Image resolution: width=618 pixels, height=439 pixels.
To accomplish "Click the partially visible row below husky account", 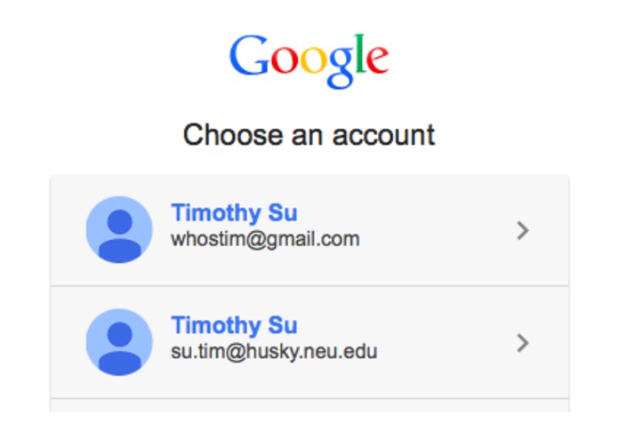I will coord(309,406).
